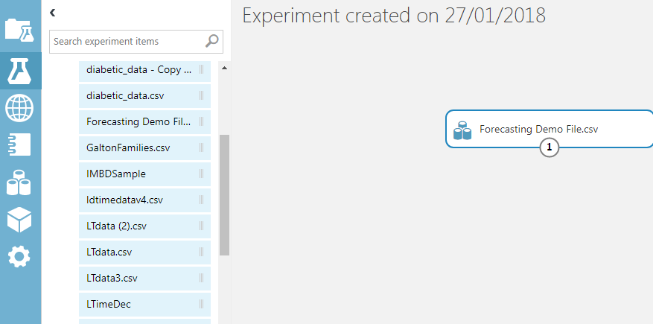Viewport: 653px width, 324px height.
Task: Click output port 1 of Forecasting module
Action: pos(550,147)
